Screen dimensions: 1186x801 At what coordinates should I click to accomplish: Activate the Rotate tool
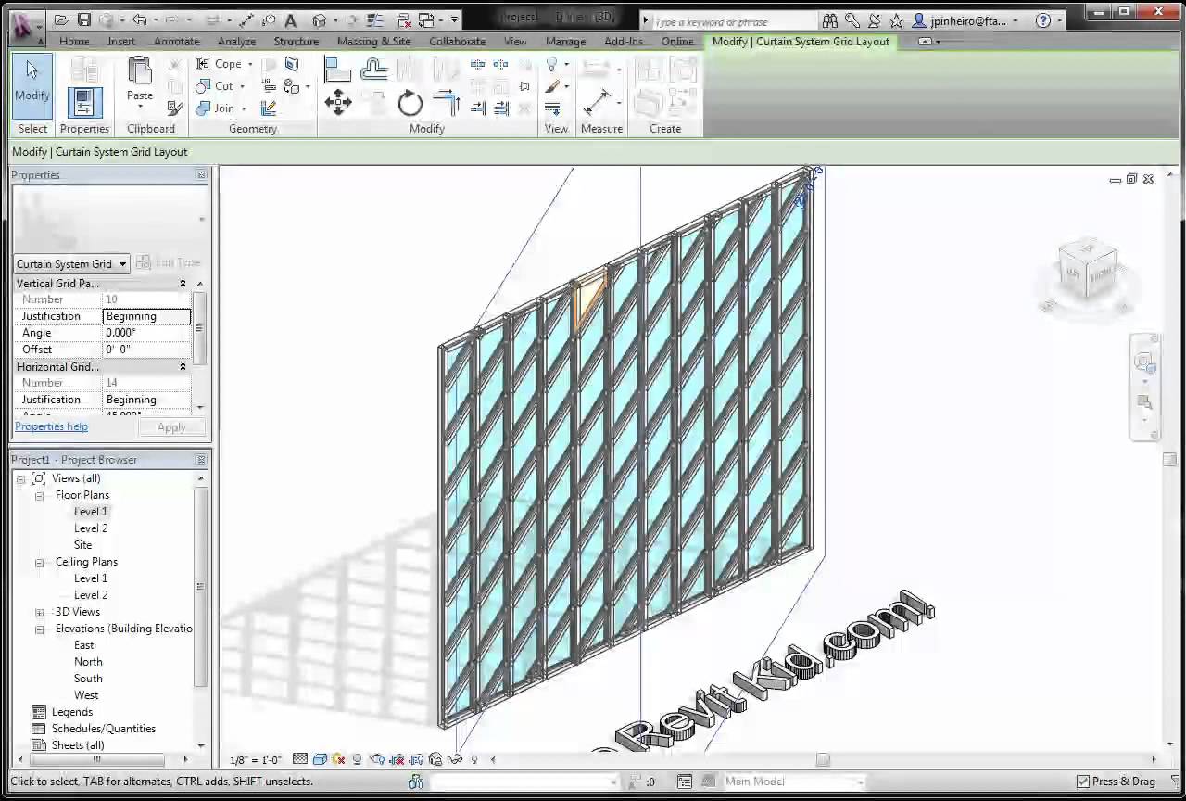pyautogui.click(x=410, y=104)
